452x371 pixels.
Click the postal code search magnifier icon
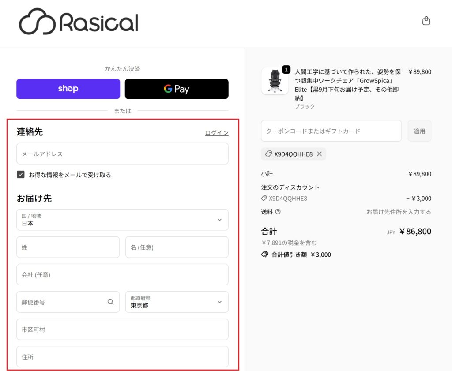pos(110,302)
